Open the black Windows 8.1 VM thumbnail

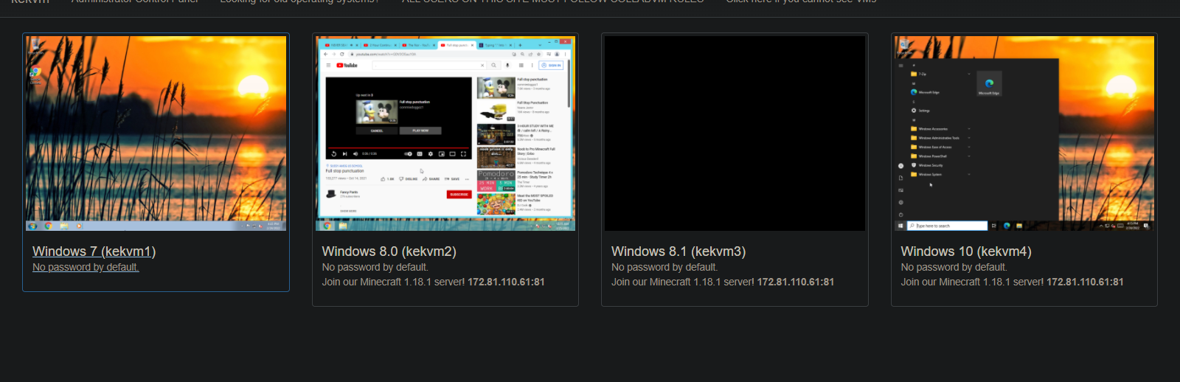tap(735, 133)
